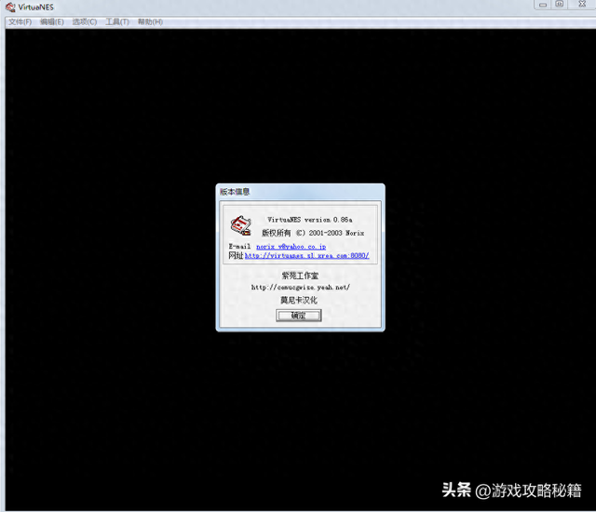Click the 紫苑工作室 studio label

click(x=300, y=276)
